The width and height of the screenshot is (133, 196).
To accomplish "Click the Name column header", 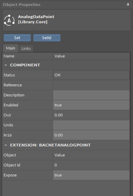I will coord(28,56).
